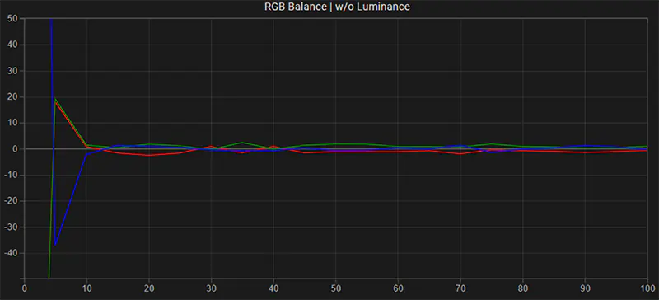Viewport: 659px width, 300px height.
Task: Click the x-axis label 80
Action: pos(523,289)
